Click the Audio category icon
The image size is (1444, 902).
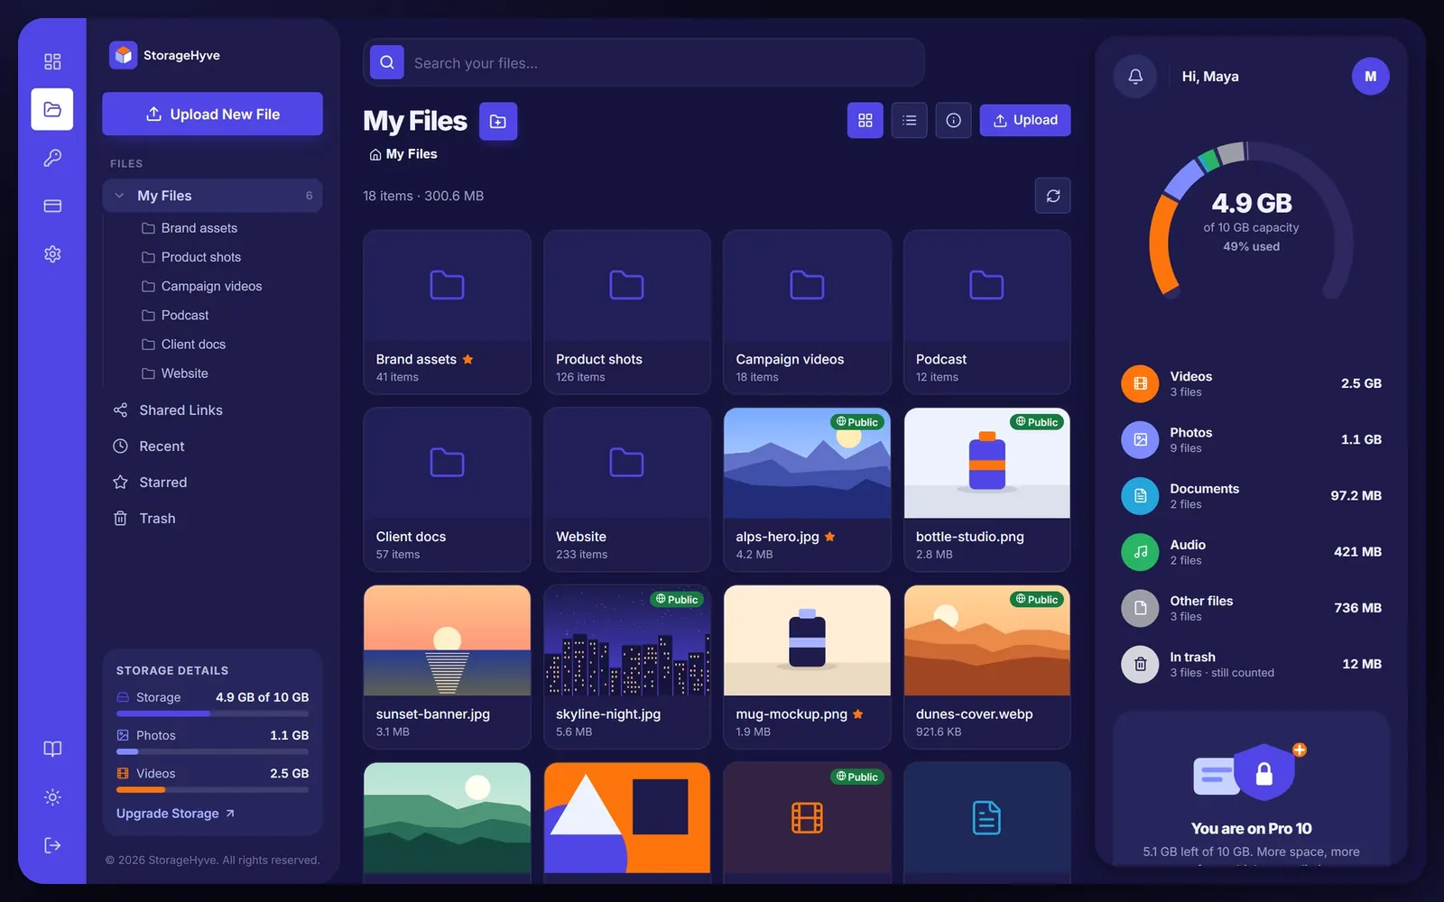pyautogui.click(x=1140, y=552)
